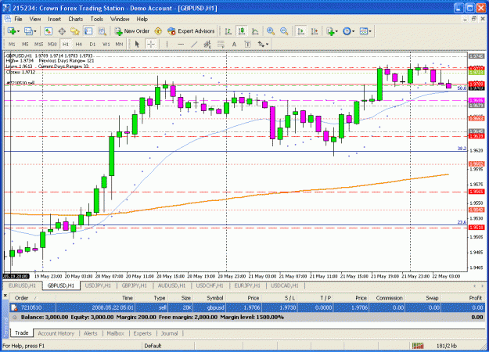Launch MetaEditor with the yellow diamond icon
This screenshot has height=352, width=489.
158,31
